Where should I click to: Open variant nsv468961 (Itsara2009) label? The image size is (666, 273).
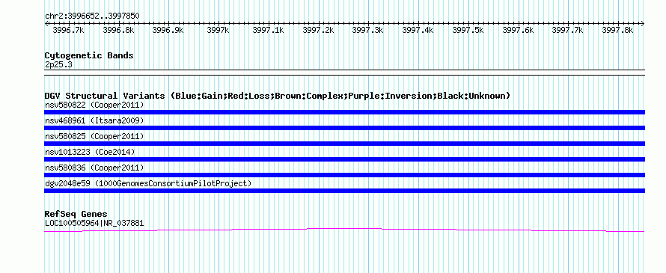pos(94,120)
